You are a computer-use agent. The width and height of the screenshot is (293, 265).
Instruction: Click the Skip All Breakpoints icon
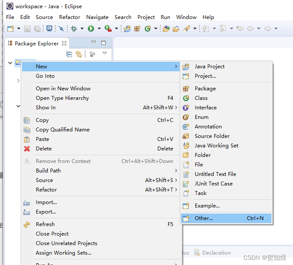(x=61, y=29)
